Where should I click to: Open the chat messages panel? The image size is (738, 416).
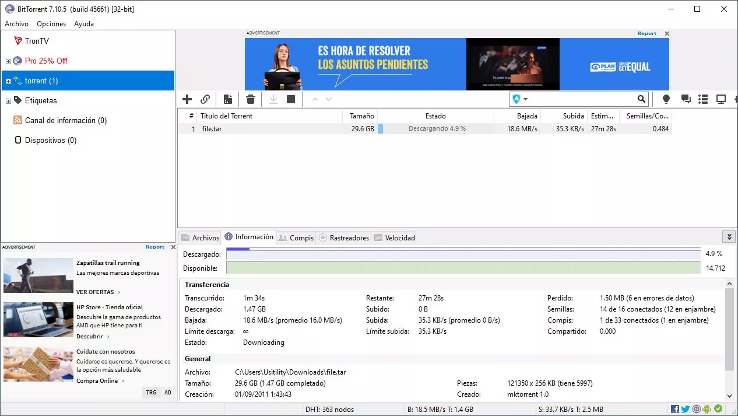tap(686, 99)
